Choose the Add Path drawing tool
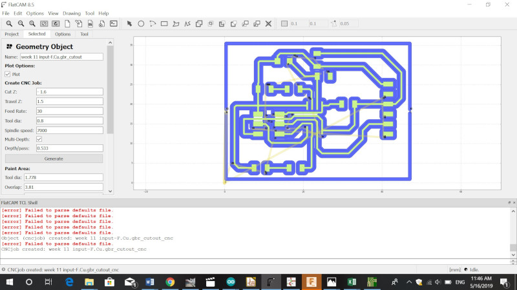The image size is (517, 290). point(187,24)
